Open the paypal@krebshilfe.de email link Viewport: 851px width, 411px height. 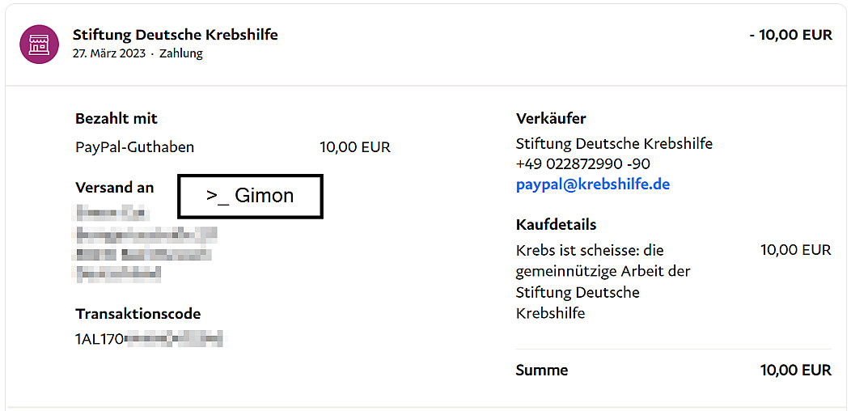click(x=593, y=184)
